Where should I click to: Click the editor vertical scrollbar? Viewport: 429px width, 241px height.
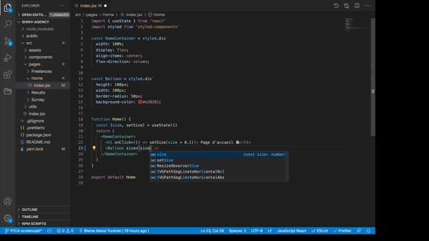pyautogui.click(x=373, y=76)
